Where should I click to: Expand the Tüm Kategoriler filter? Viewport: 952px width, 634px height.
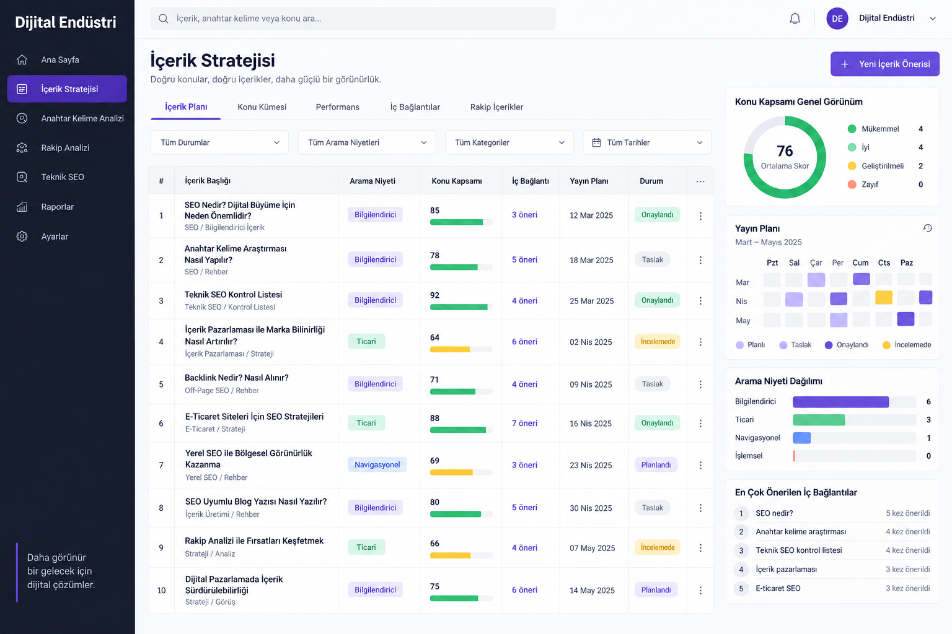pyautogui.click(x=509, y=142)
